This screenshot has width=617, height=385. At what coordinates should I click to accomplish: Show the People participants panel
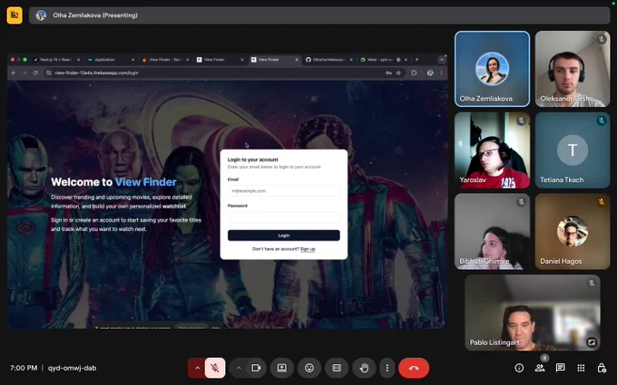540,368
